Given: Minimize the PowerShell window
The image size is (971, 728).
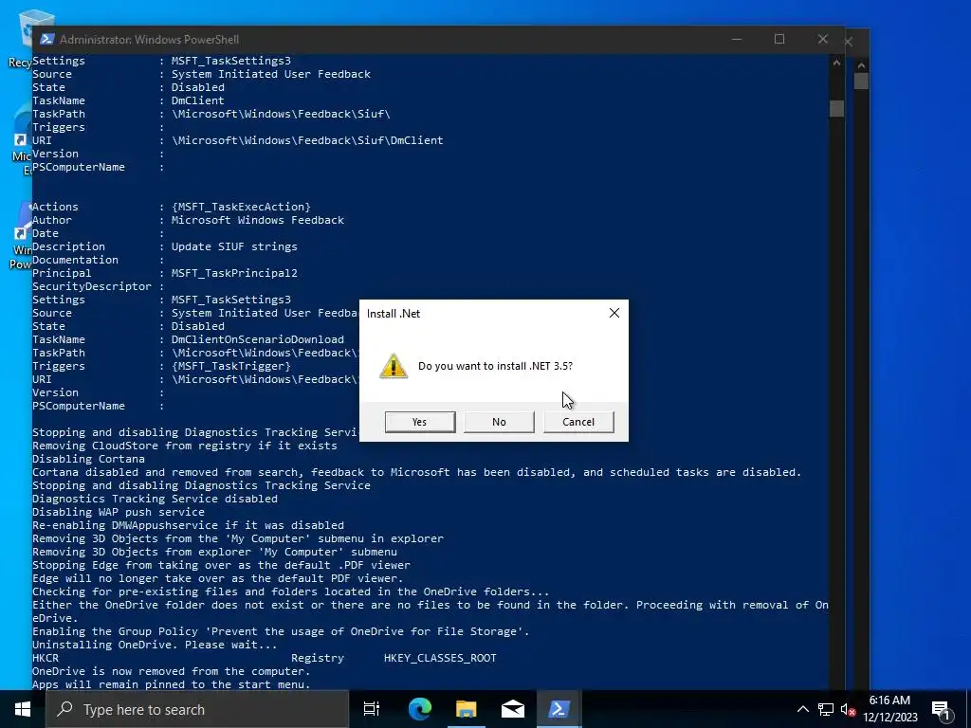Looking at the screenshot, I should 736,39.
